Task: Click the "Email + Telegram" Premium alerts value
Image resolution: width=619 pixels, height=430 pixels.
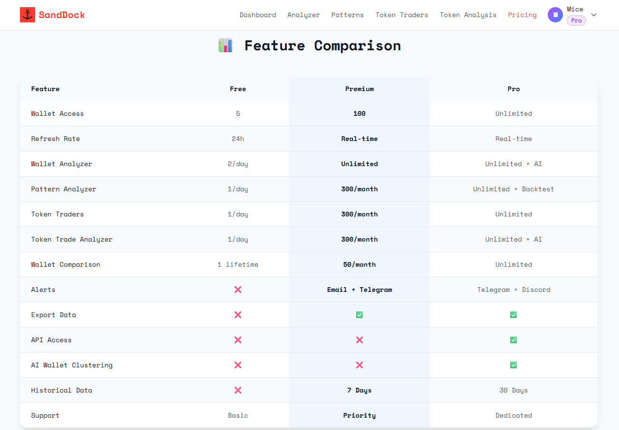Action: (x=360, y=290)
